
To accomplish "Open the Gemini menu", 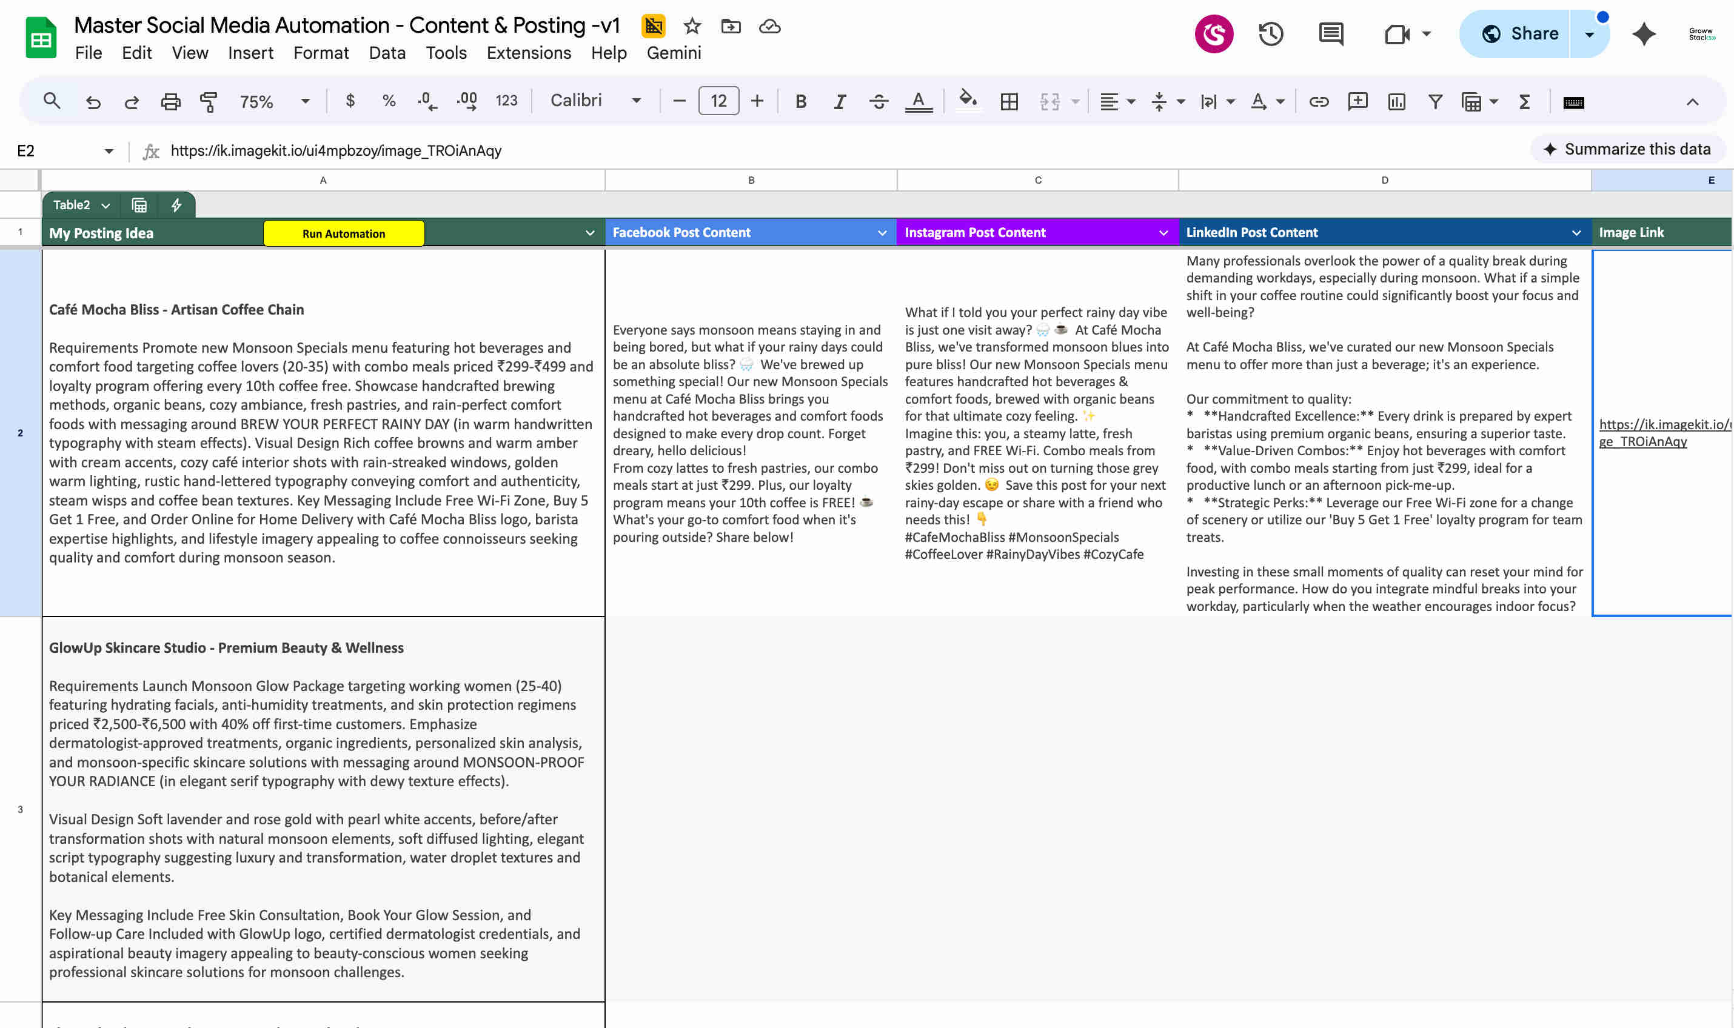I will 674,53.
